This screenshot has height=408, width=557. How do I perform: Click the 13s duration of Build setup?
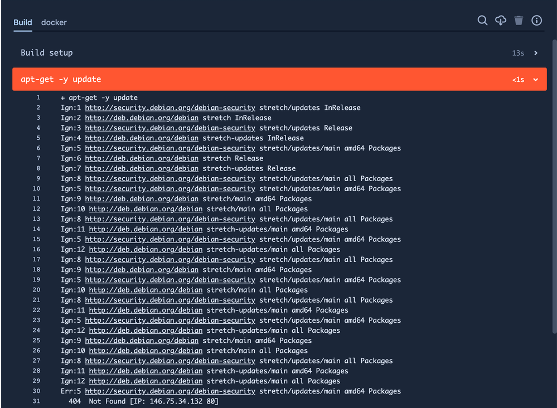(x=518, y=54)
